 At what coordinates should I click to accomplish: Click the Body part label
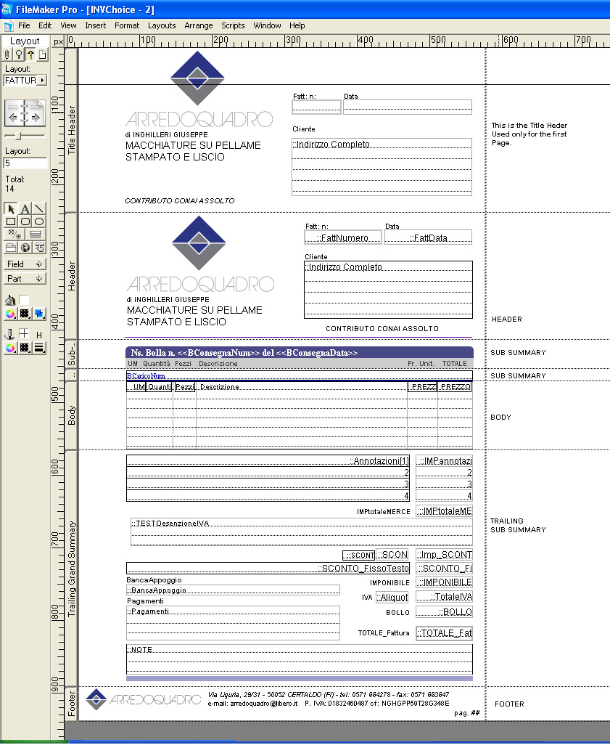tap(71, 415)
